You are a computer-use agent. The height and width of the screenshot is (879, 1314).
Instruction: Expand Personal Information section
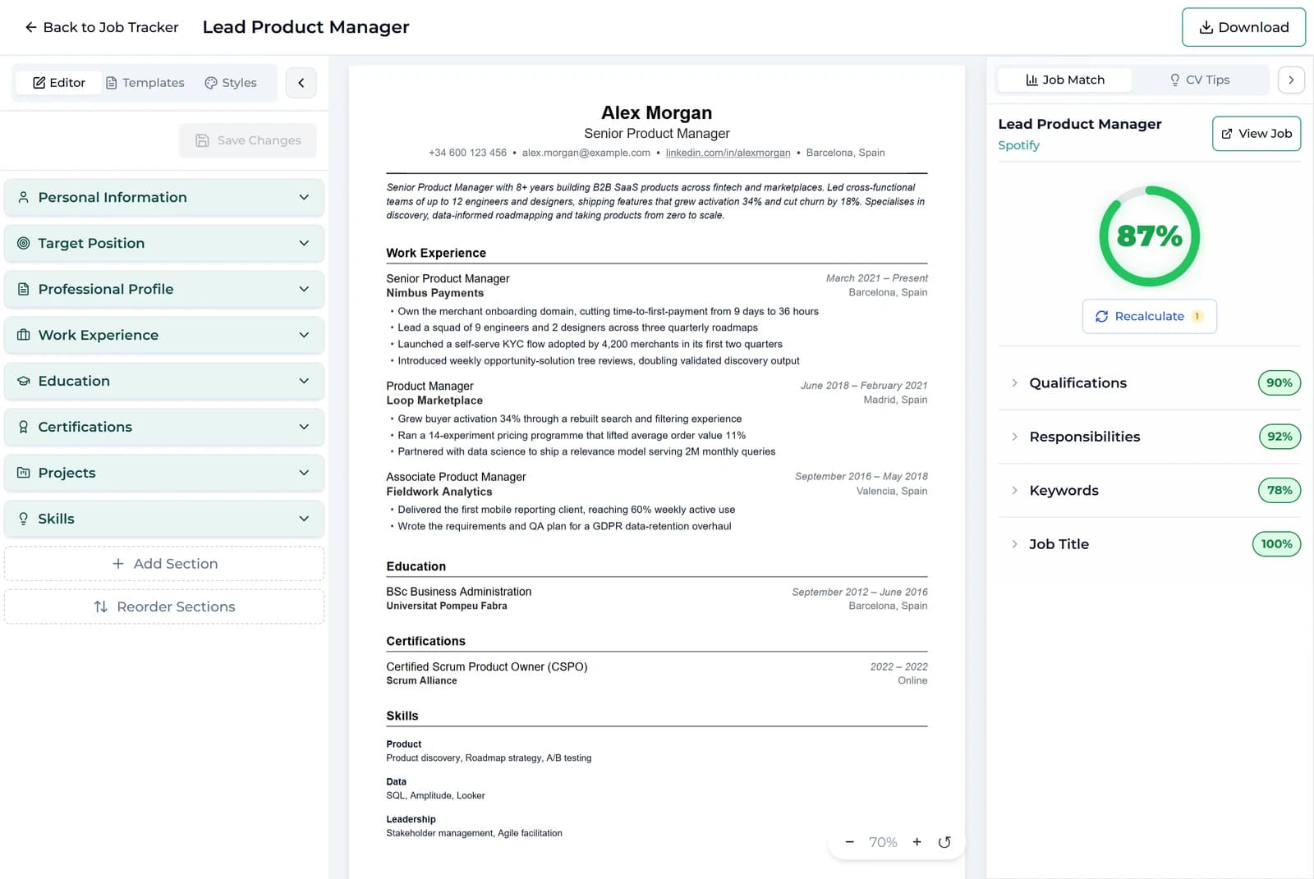click(x=164, y=198)
